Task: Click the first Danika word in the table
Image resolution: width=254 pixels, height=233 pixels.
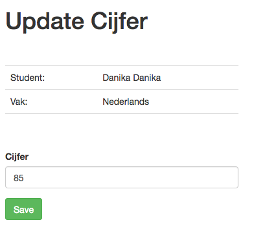Action: point(117,78)
